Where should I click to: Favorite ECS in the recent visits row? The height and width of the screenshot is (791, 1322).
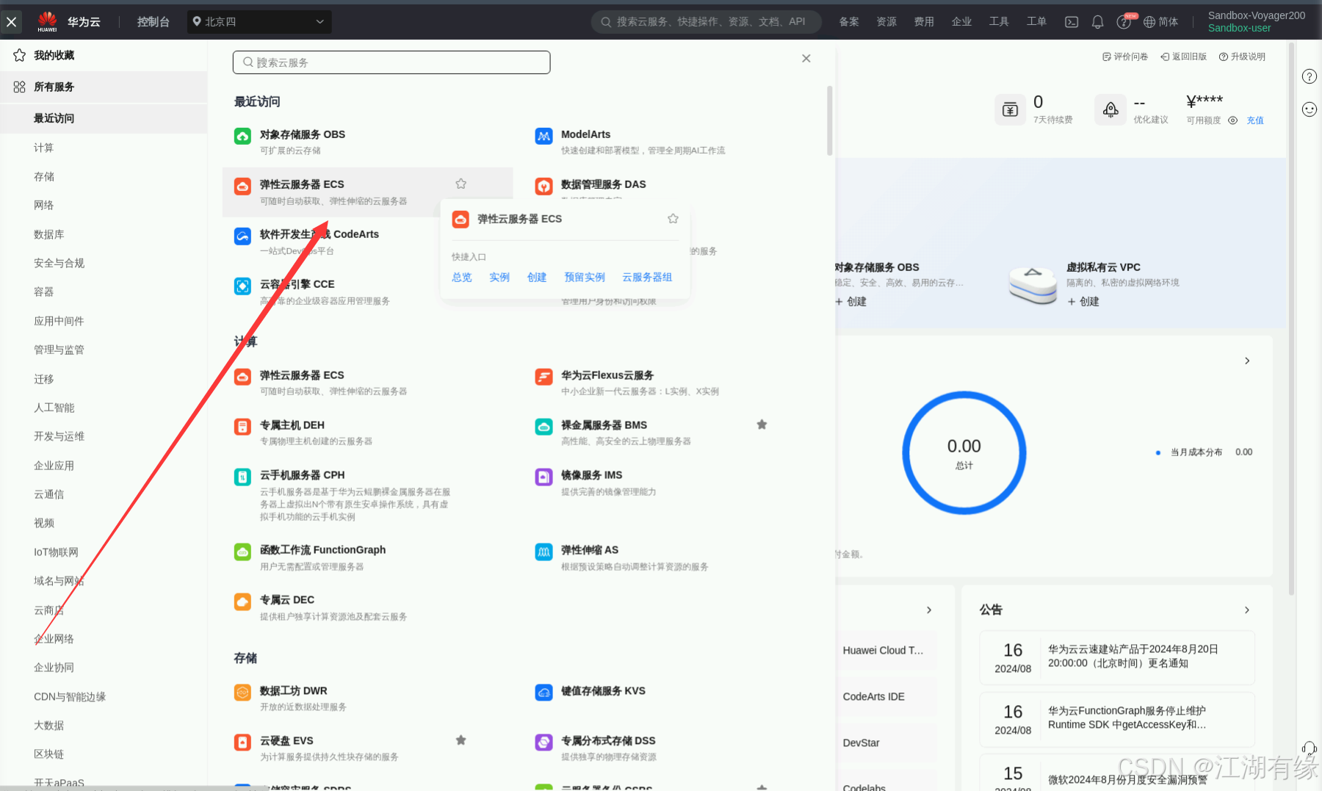pos(460,184)
